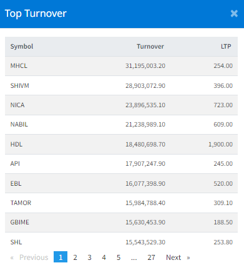Screen dimensions: 244x278
Task: Open the SHIVM symbol entry
Action: tap(19, 85)
